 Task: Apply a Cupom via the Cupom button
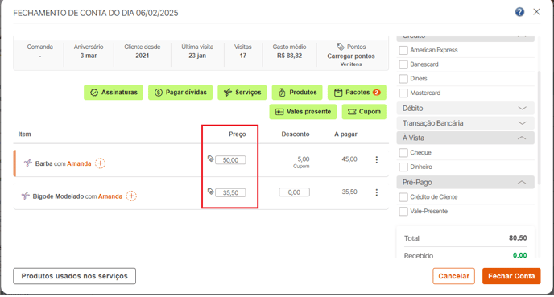(x=364, y=112)
